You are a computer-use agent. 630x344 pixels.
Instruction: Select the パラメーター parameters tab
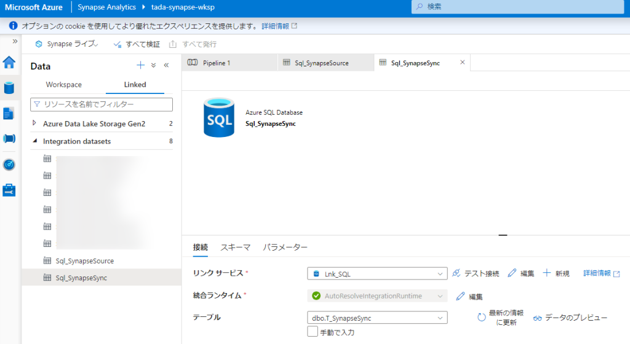[x=285, y=248]
